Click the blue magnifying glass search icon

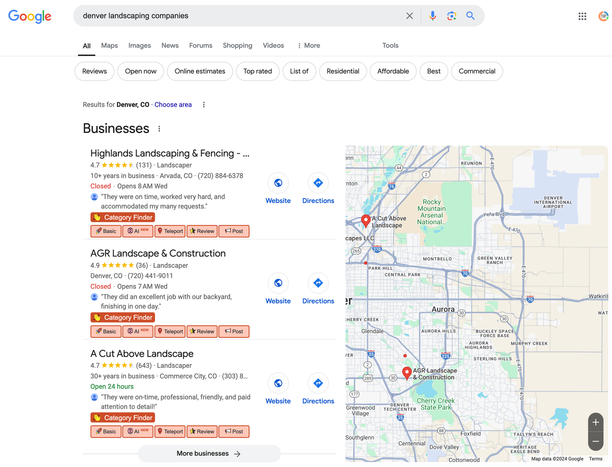[x=470, y=16]
